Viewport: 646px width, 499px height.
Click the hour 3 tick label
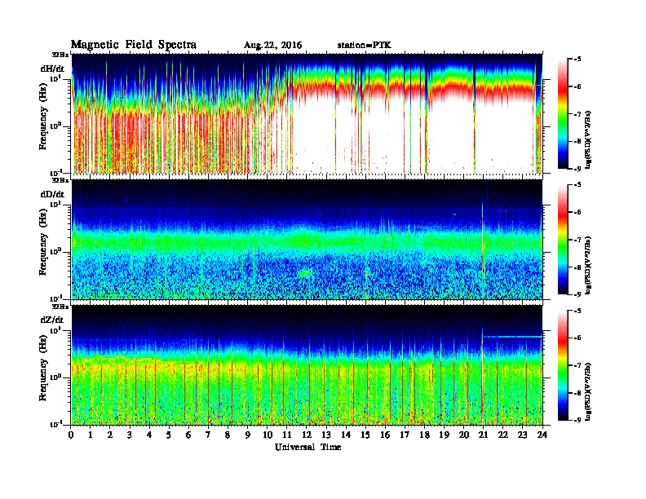point(130,435)
